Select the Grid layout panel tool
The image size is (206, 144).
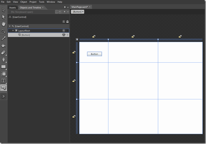pyautogui.click(x=4, y=74)
